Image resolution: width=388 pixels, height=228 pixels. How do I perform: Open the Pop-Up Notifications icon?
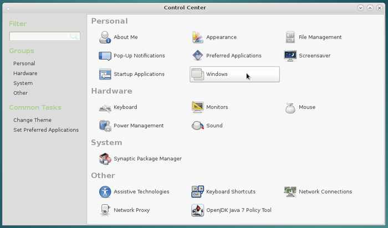point(105,56)
